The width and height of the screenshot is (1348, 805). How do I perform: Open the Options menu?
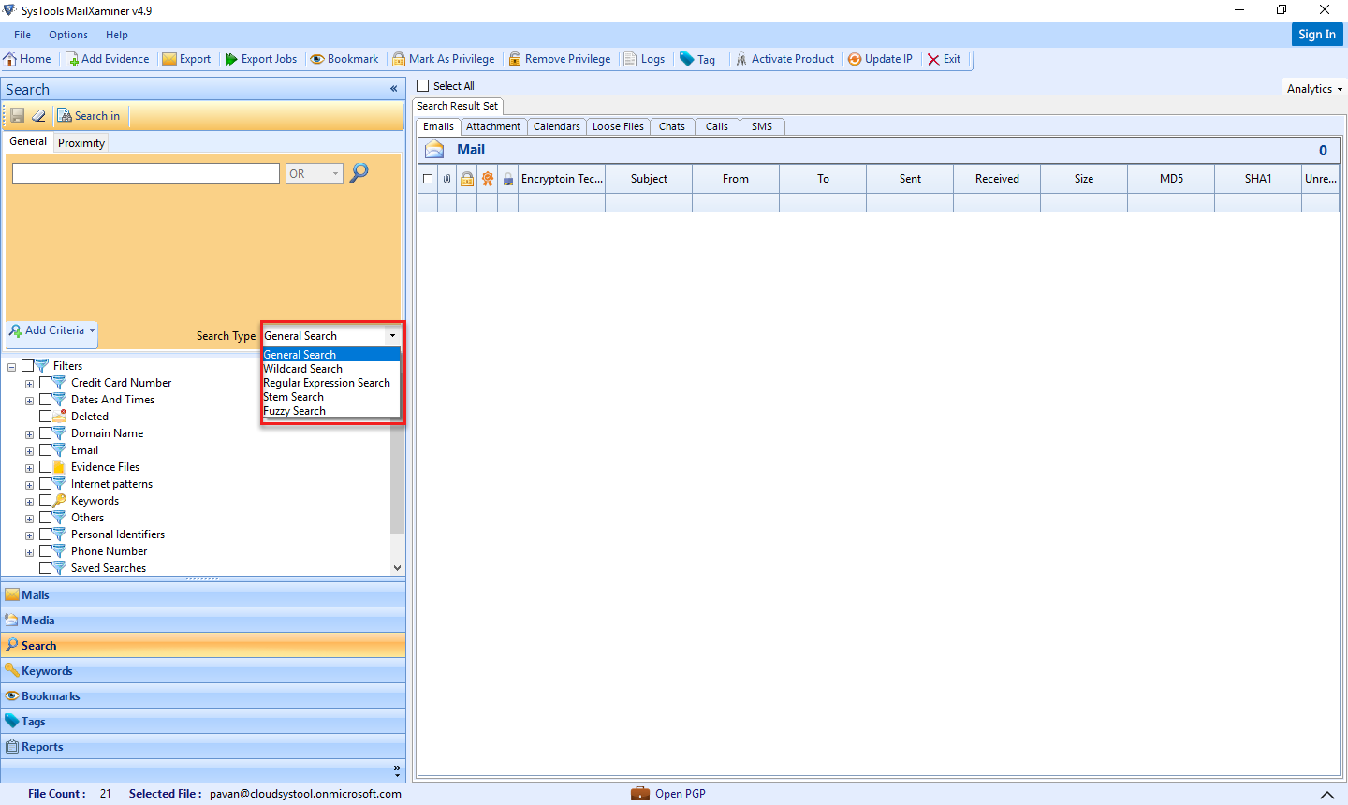[x=67, y=34]
